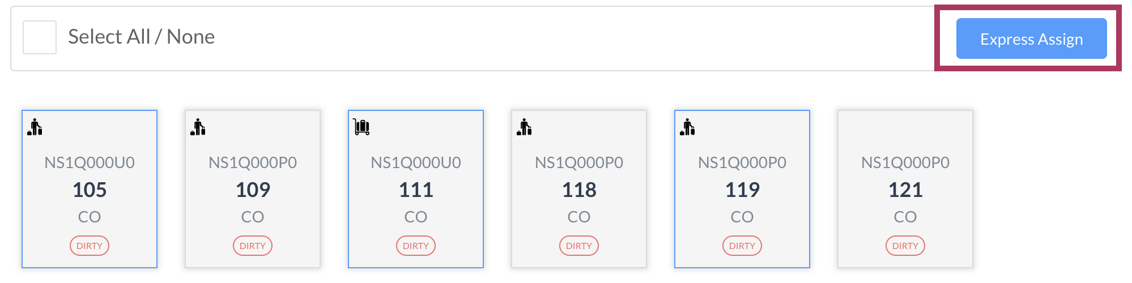The height and width of the screenshot is (283, 1132).
Task: Click the guest-with-luggage icon on room 109
Action: coord(198,127)
